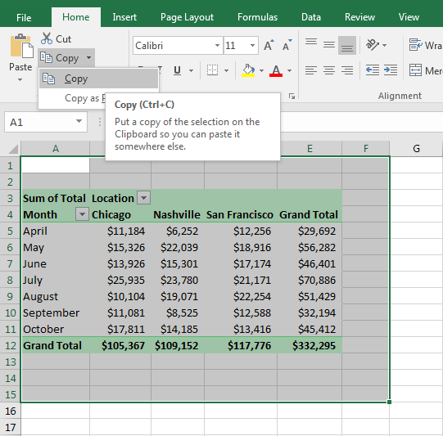Click the orientation text-angle icon
The height and width of the screenshot is (436, 443).
(373, 45)
